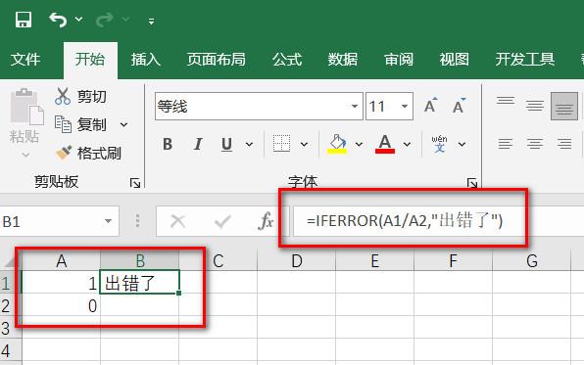Switch to the 视图 ribbon tab
This screenshot has height=365, width=584.
454,60
